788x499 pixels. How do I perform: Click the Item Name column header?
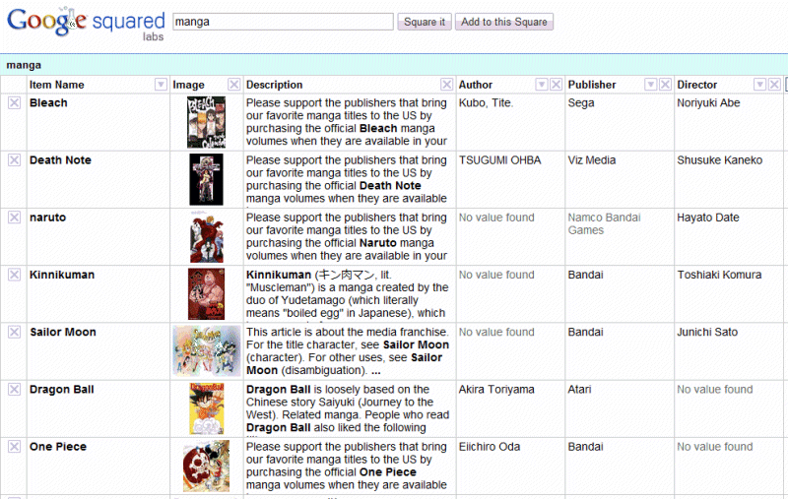point(57,85)
